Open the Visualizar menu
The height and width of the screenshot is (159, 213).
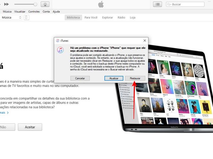[20, 12]
